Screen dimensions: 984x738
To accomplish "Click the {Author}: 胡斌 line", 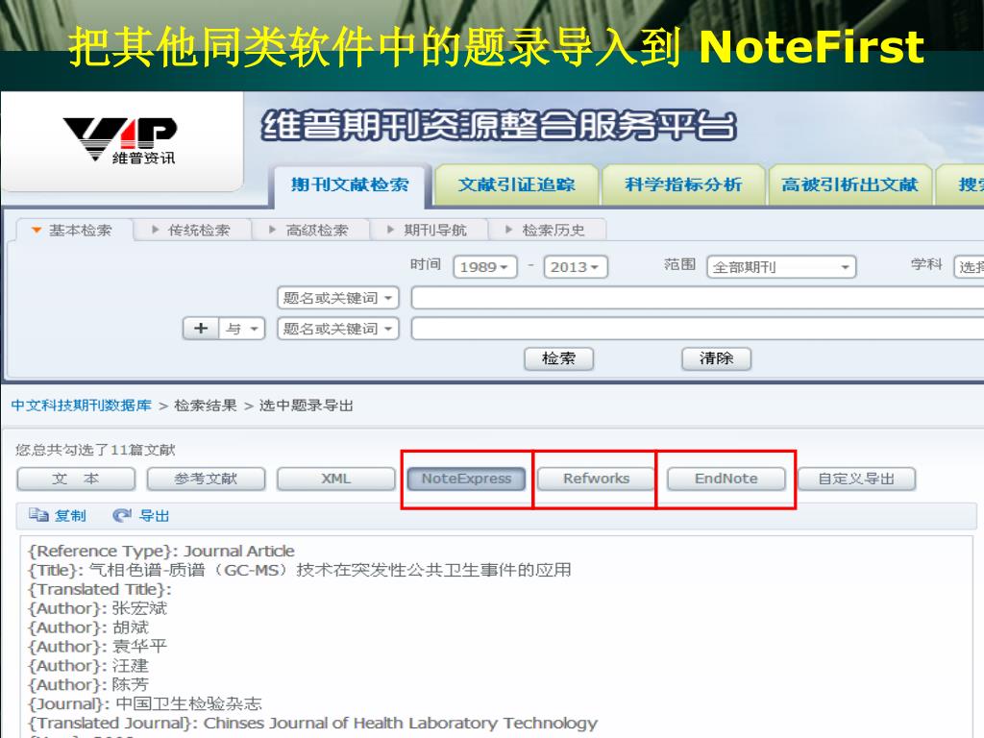I will [88, 627].
